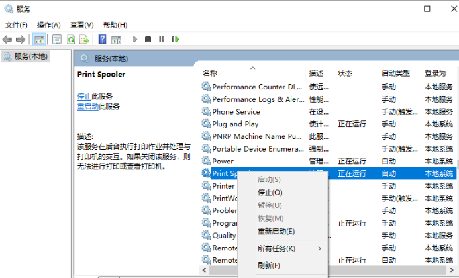This screenshot has width=459, height=278.
Task: Click scroll left arrow of horizontal scrollbar
Action: (x=204, y=269)
